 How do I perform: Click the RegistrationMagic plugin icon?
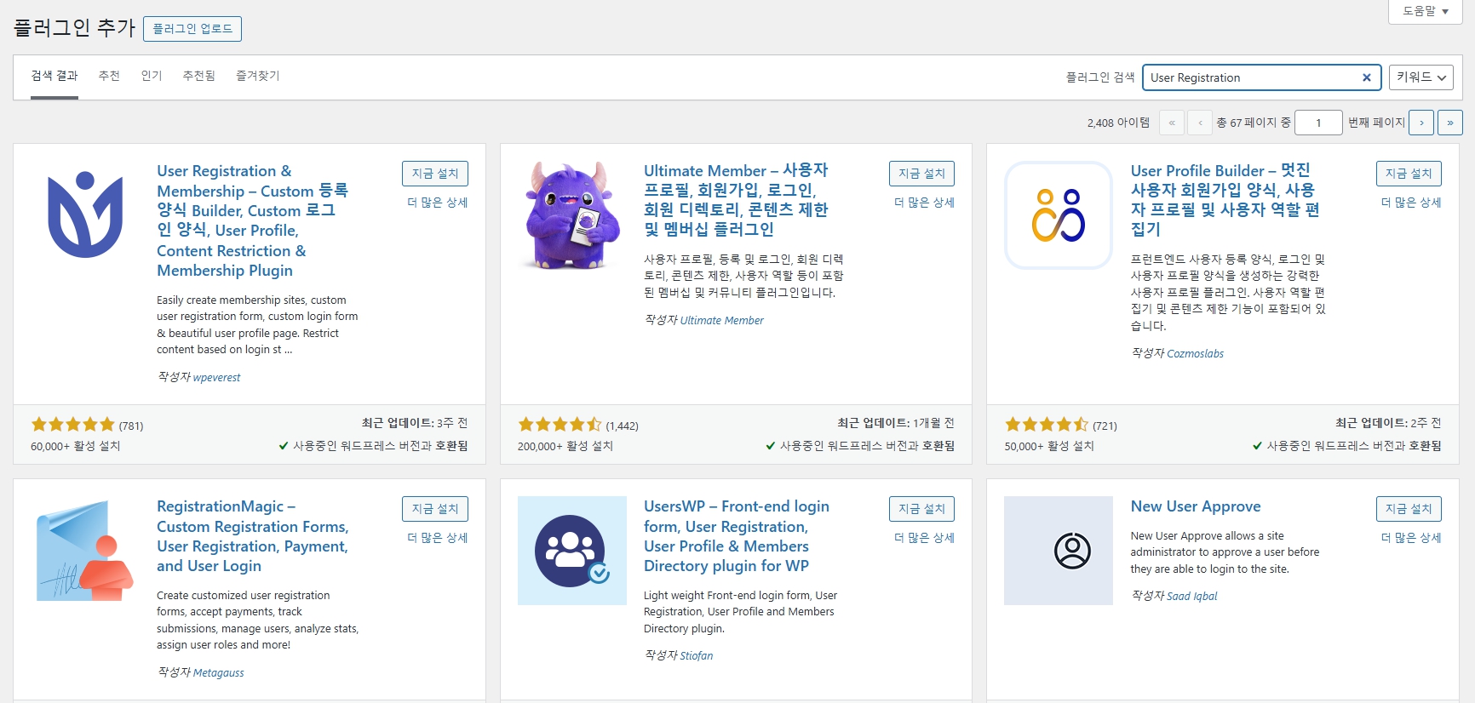point(85,551)
